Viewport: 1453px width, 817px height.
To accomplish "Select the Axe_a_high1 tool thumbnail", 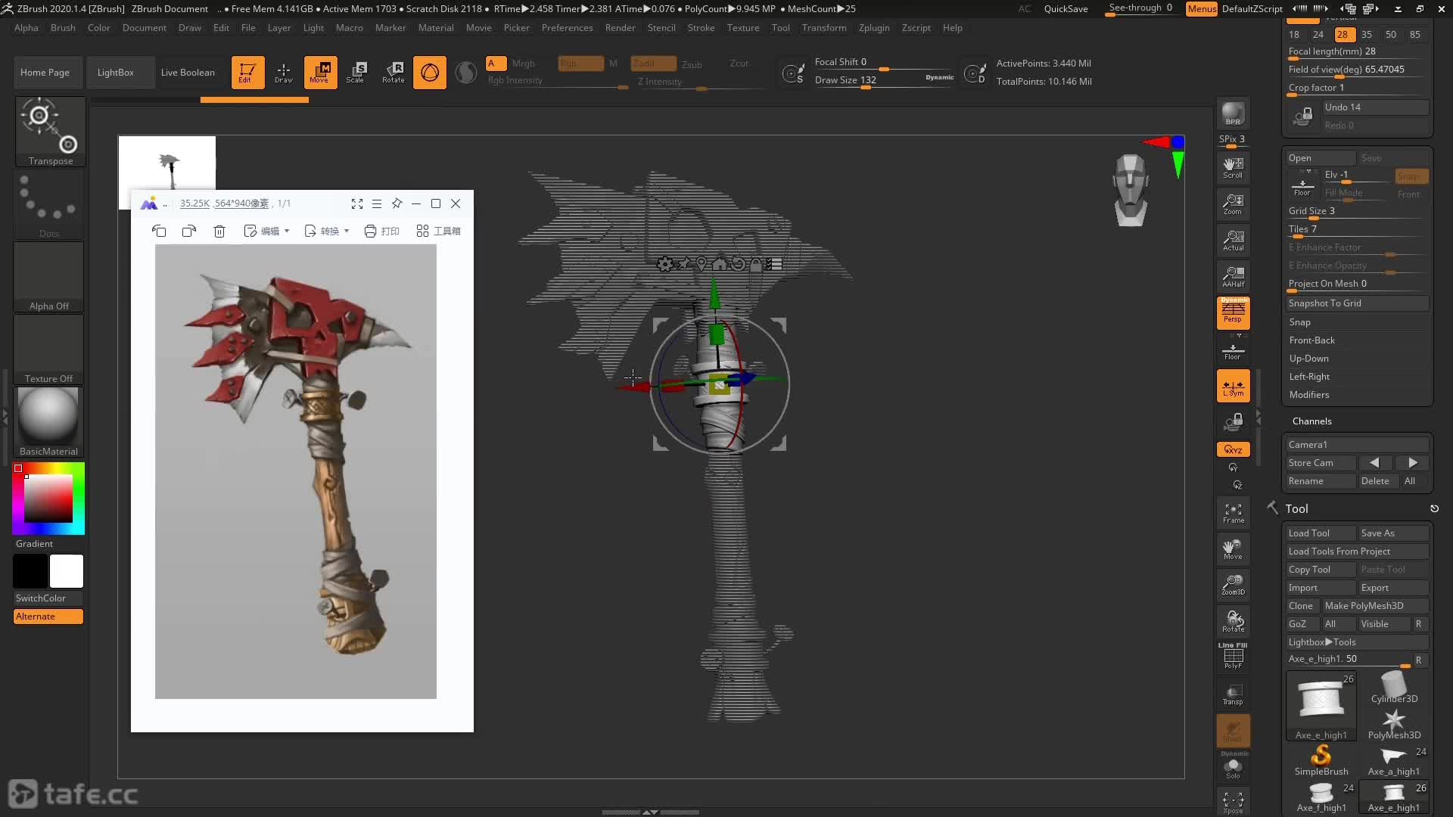I will coord(1393,761).
